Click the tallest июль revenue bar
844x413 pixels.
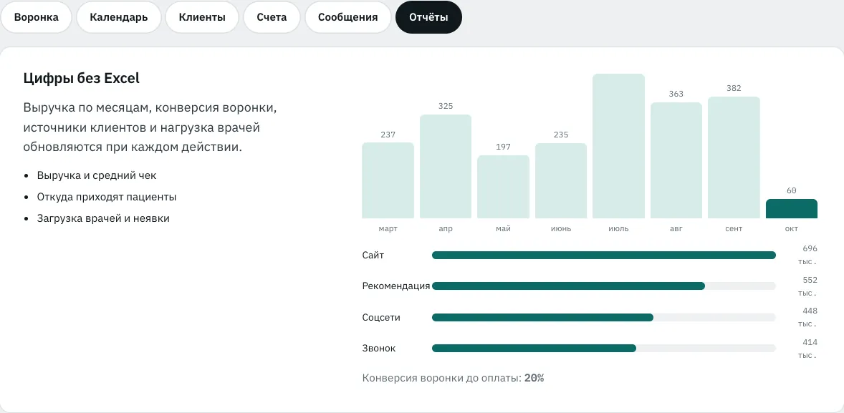618,146
